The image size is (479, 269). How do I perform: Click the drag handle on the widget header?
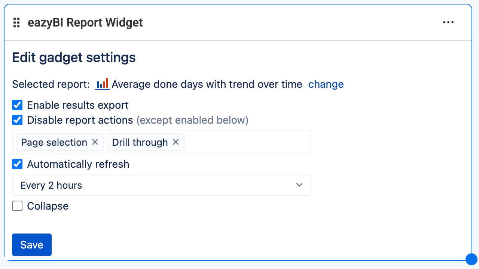pyautogui.click(x=16, y=22)
